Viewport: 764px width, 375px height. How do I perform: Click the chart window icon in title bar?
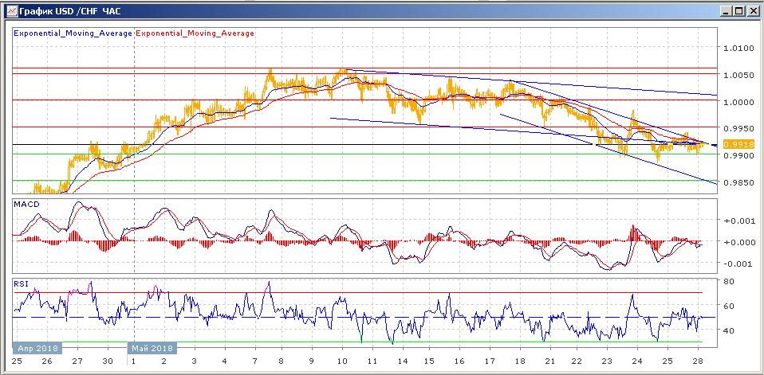[x=10, y=10]
